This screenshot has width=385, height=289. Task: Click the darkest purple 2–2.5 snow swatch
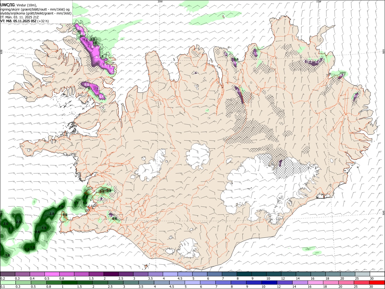[x=111, y=274]
